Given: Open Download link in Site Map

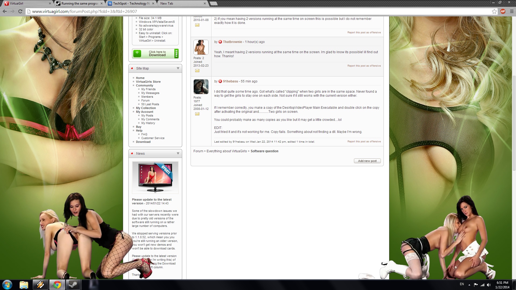Looking at the screenshot, I should (143, 142).
